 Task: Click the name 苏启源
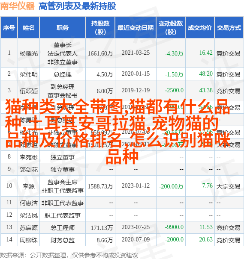coord(29,228)
